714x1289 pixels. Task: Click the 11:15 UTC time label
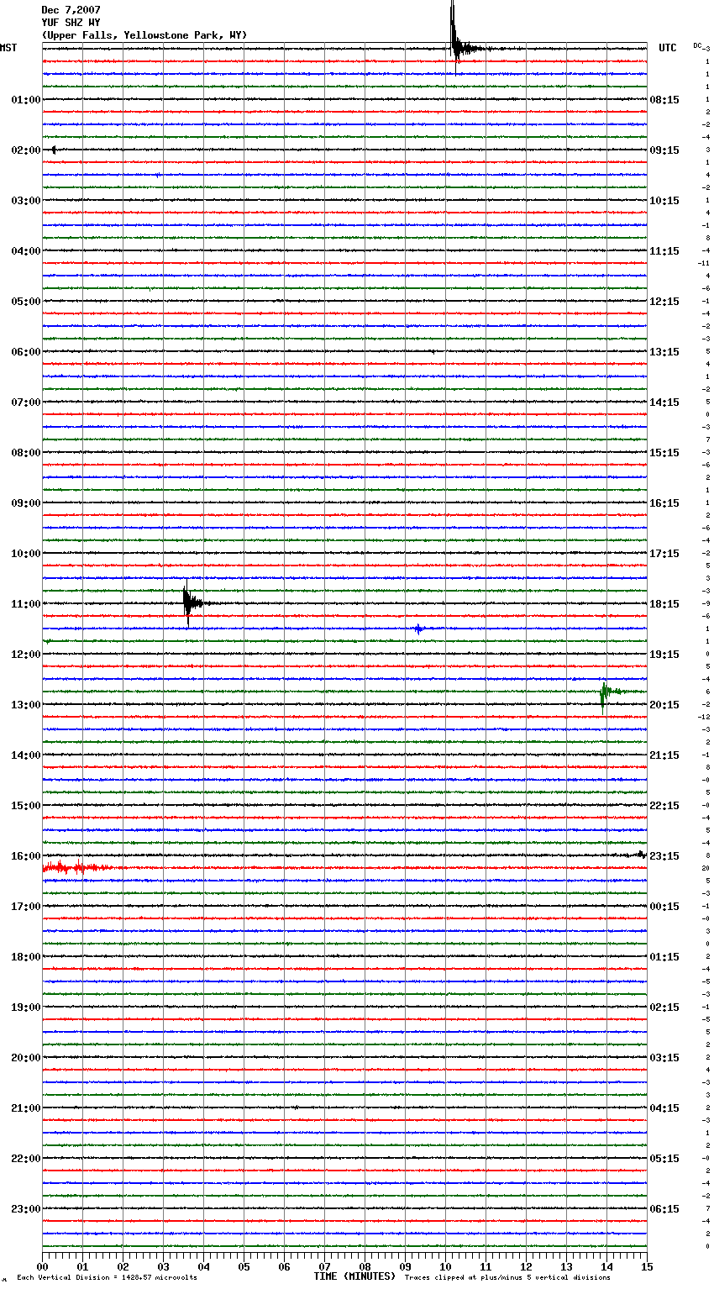pyautogui.click(x=664, y=251)
